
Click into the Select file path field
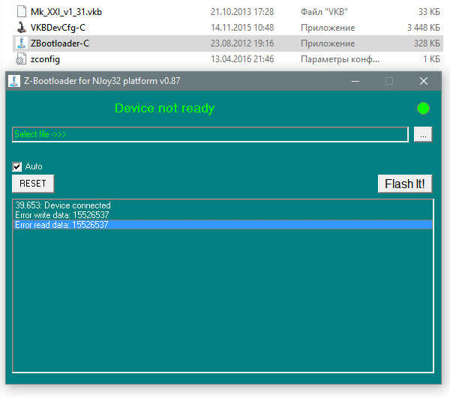[x=210, y=134]
